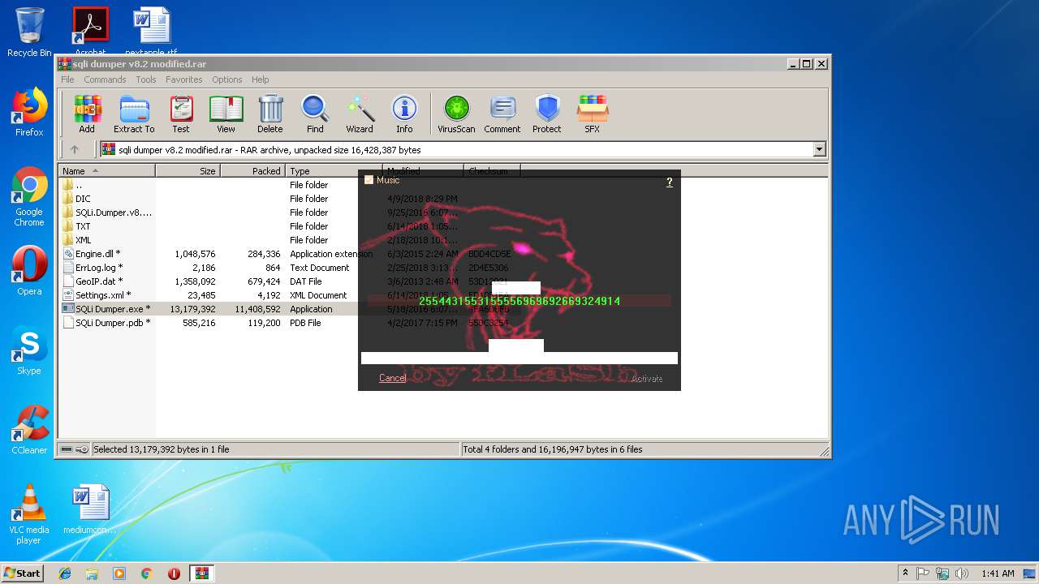Open the Help menu
This screenshot has width=1039, height=584.
pyautogui.click(x=260, y=79)
